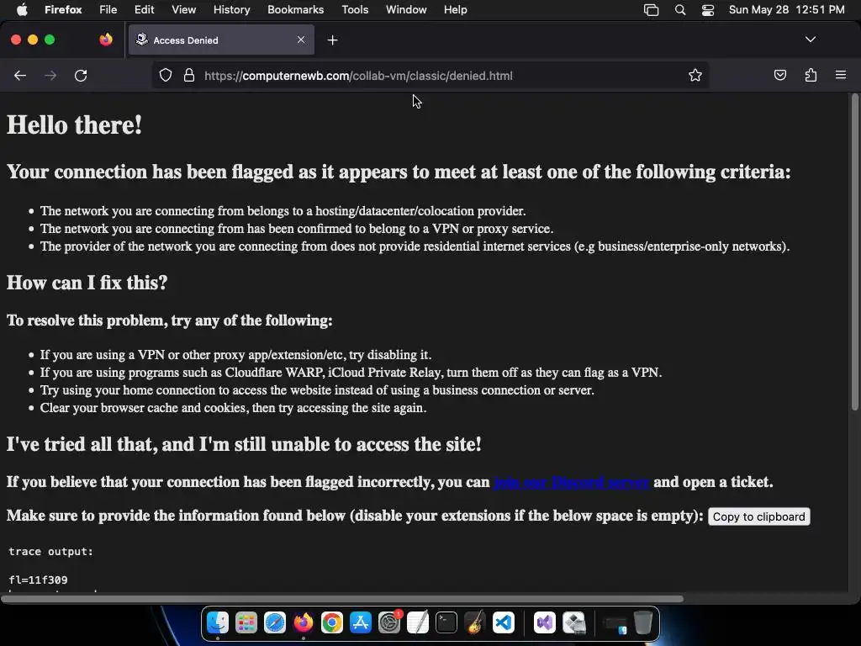Open the Edit menu

pos(144,9)
